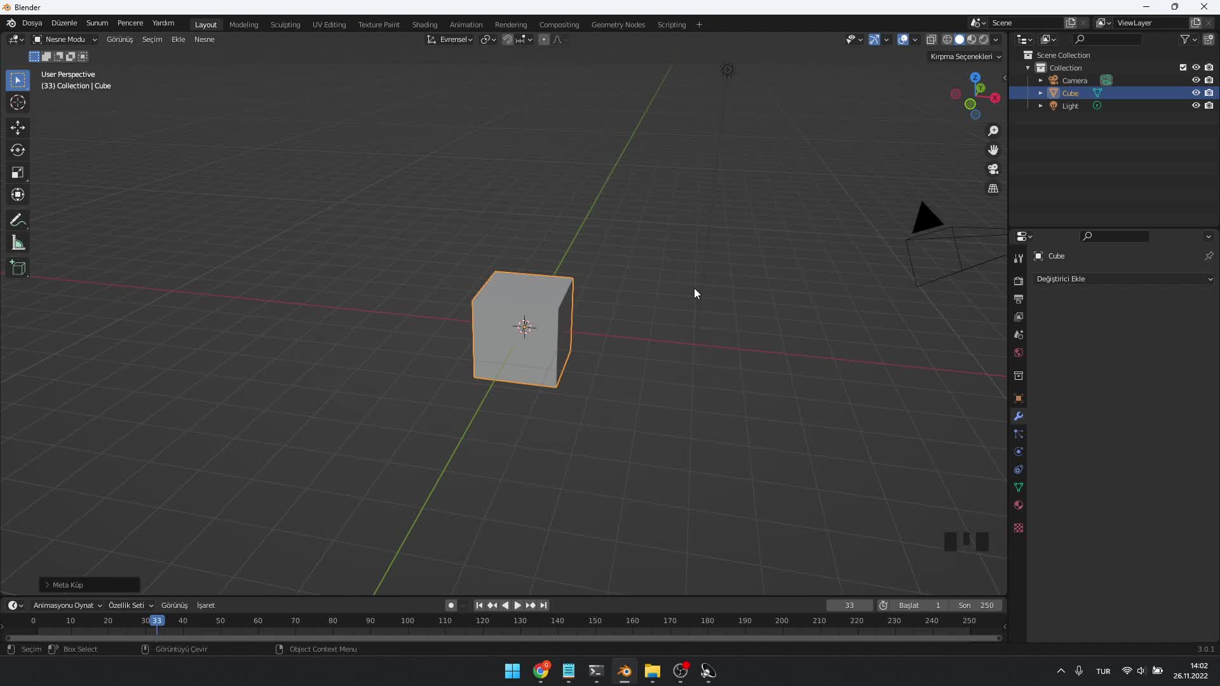This screenshot has height=686, width=1220.
Task: Open the Nesne Modu dropdown
Action: [65, 39]
